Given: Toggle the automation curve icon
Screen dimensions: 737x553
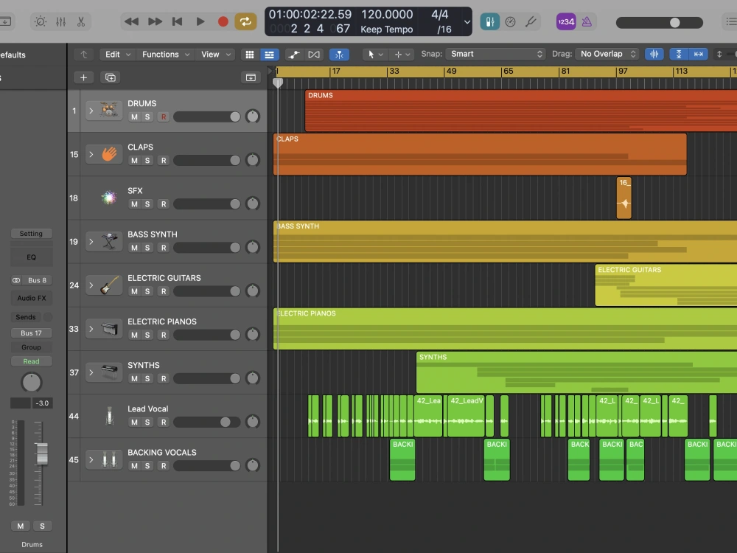Looking at the screenshot, I should [294, 55].
